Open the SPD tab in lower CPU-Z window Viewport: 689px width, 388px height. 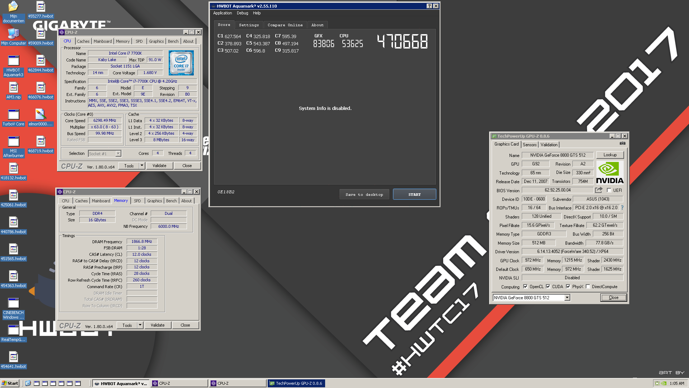(137, 201)
